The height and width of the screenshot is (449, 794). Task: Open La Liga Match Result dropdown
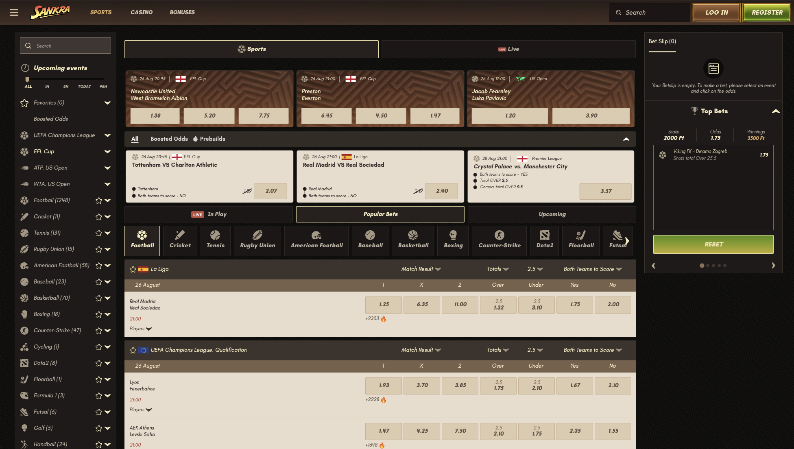[421, 269]
